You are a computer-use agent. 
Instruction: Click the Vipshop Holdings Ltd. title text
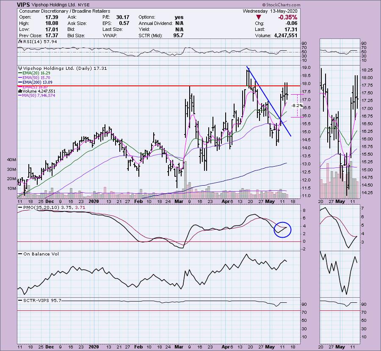click(x=54, y=5)
